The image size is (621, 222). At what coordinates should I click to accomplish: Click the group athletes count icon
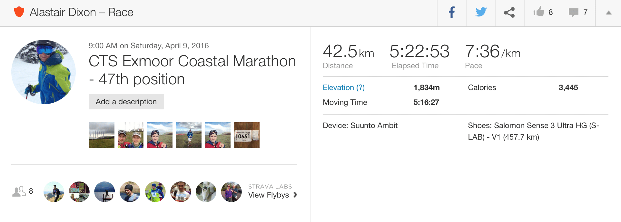pos(19,191)
